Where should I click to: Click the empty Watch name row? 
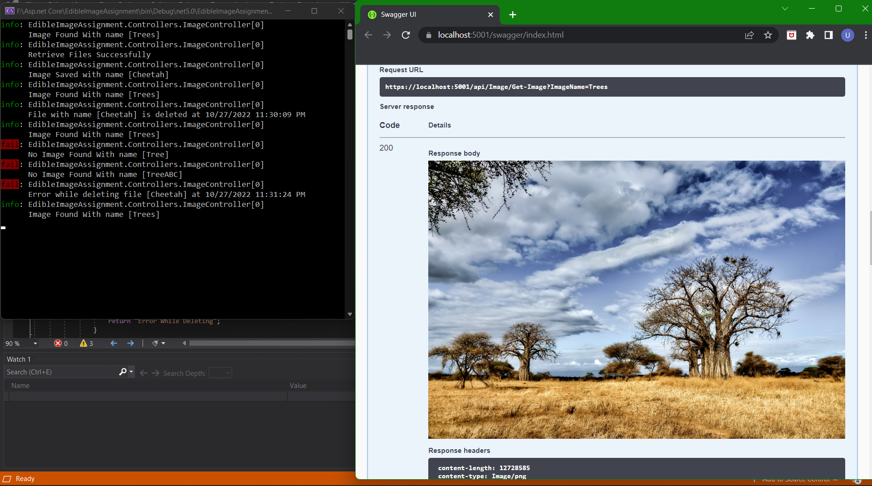coord(148,396)
